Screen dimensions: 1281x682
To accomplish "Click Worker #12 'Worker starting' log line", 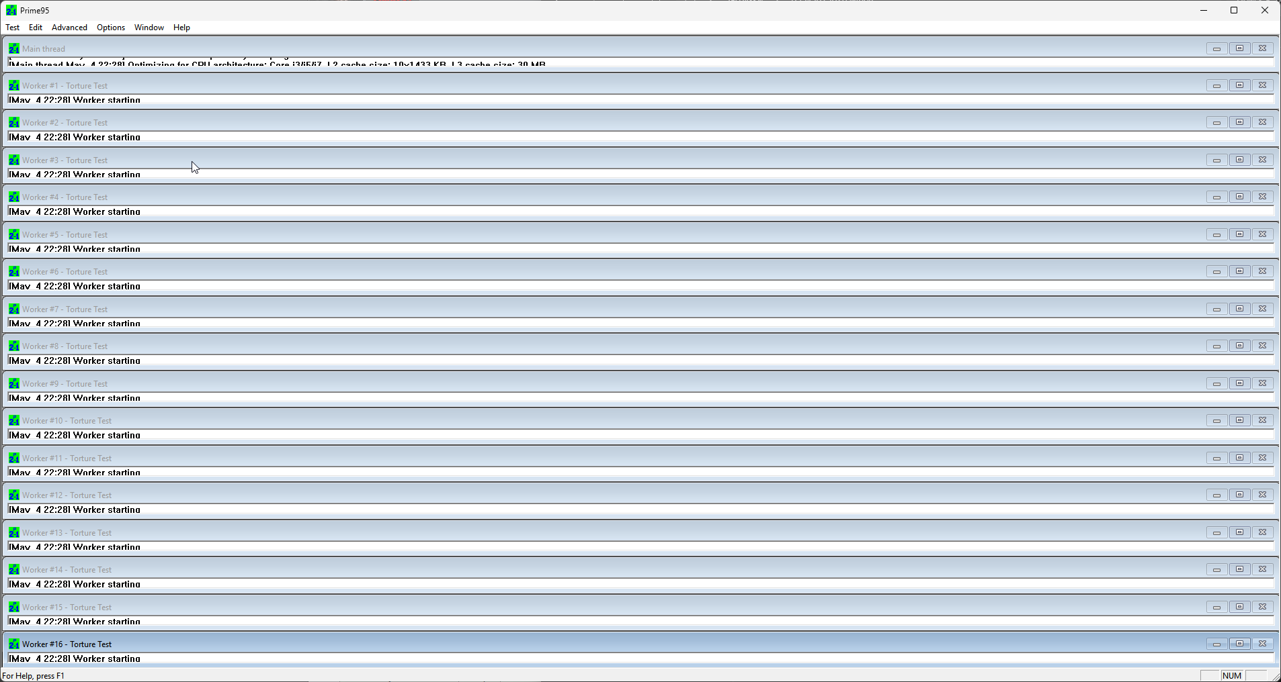I will tap(75, 509).
